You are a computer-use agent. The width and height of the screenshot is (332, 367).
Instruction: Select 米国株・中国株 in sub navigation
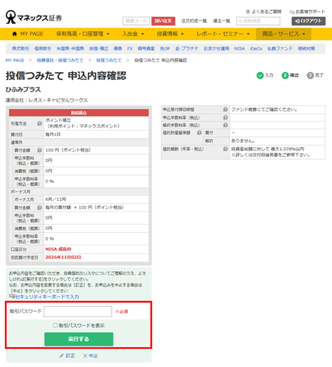(x=70, y=48)
